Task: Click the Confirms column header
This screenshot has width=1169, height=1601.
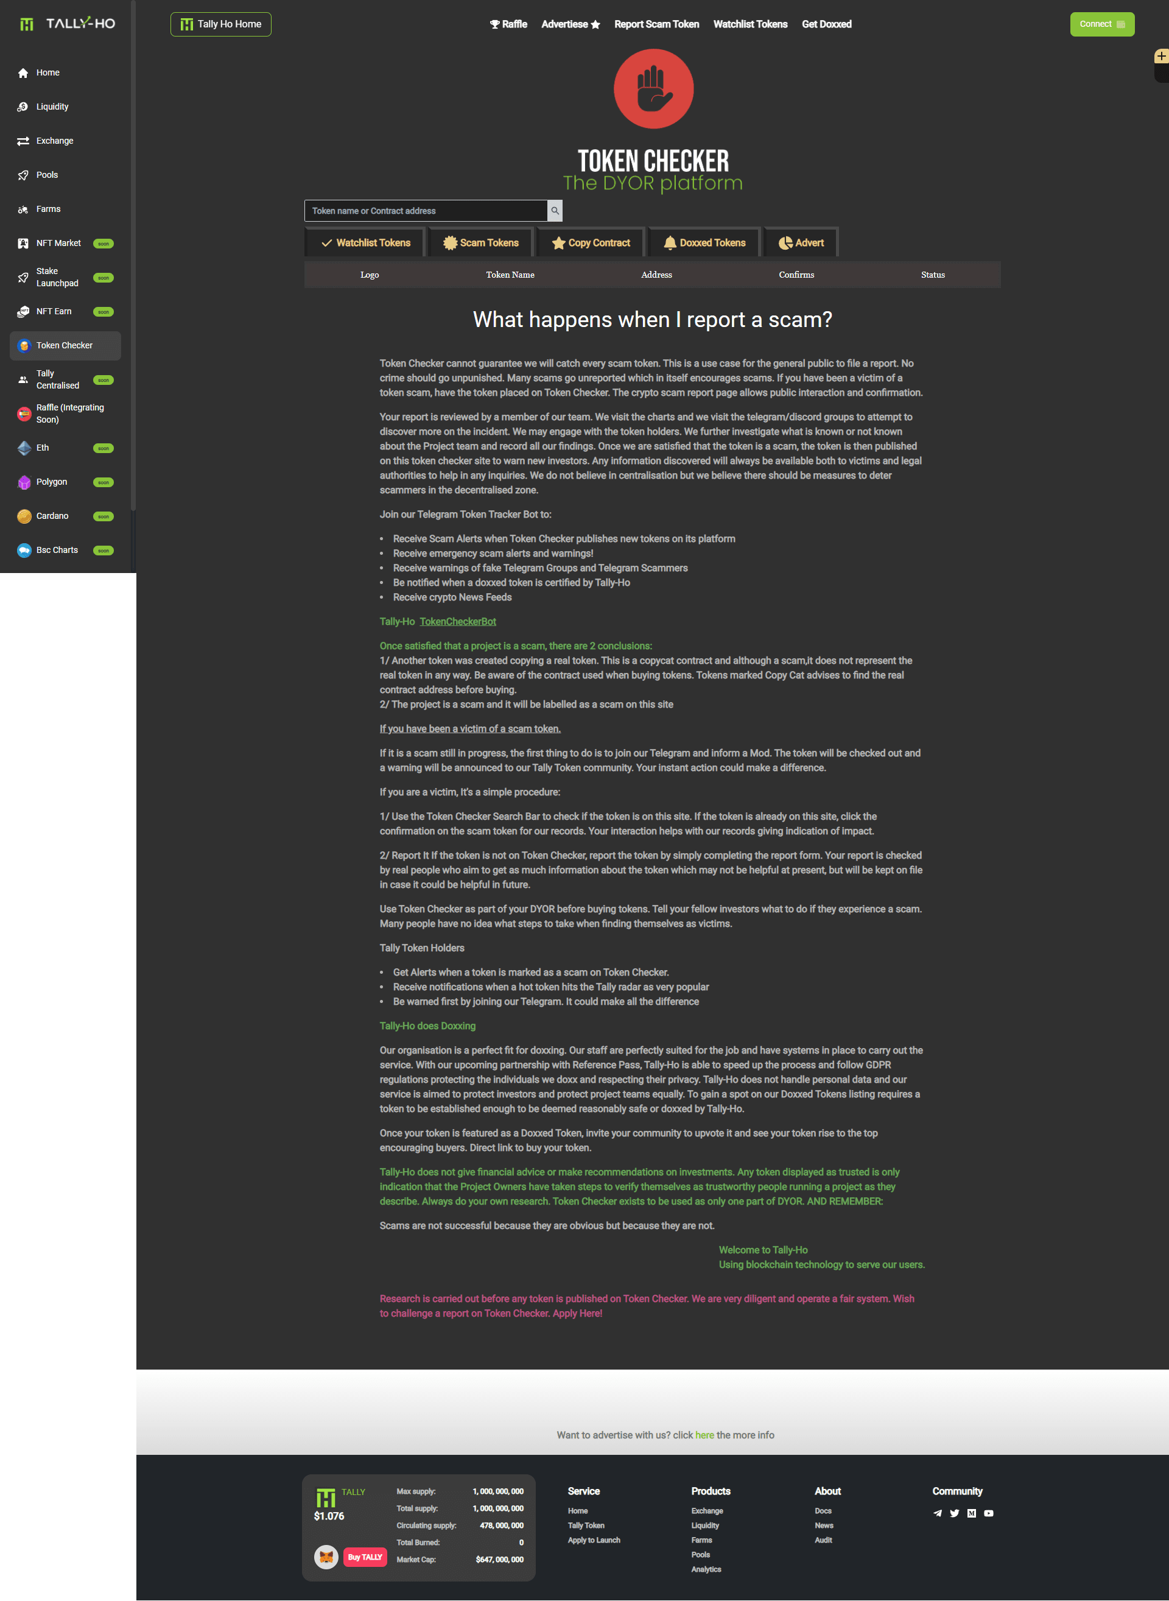Action: (796, 275)
